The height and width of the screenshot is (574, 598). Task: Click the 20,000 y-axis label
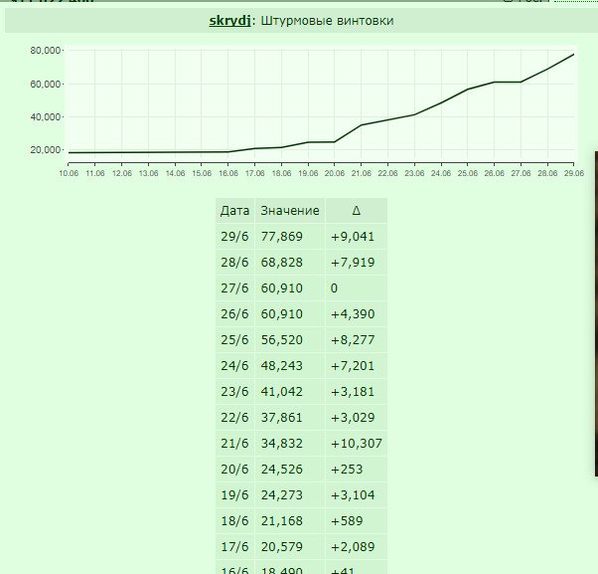(x=46, y=149)
